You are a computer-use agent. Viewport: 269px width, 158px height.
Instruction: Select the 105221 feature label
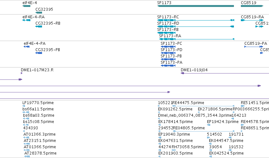[x=165, y=103]
